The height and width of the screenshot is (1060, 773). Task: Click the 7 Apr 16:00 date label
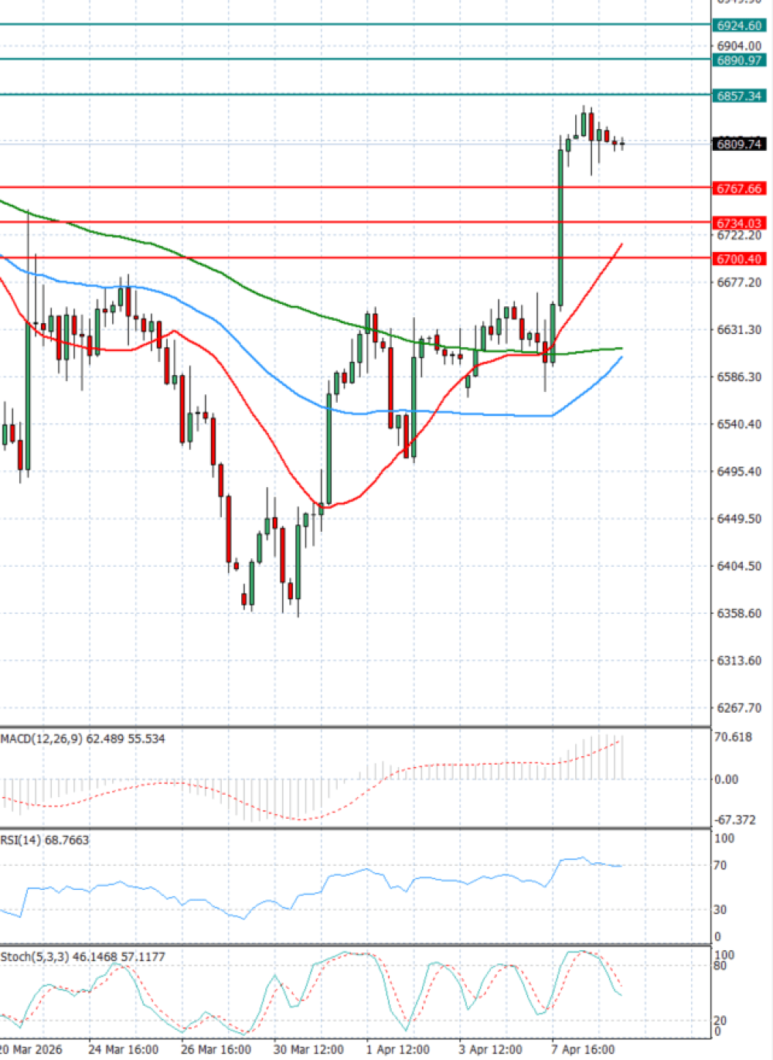pos(584,1049)
